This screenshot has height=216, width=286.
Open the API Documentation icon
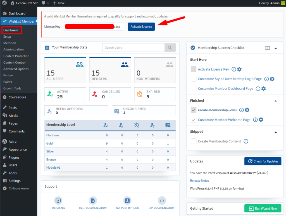coord(162,201)
